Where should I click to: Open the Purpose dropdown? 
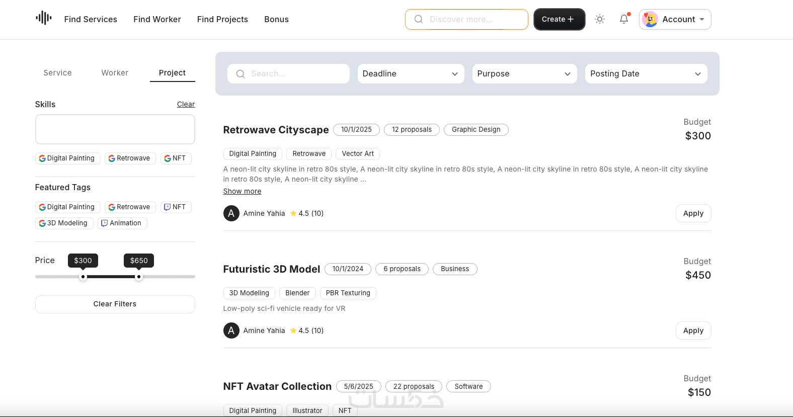[524, 73]
